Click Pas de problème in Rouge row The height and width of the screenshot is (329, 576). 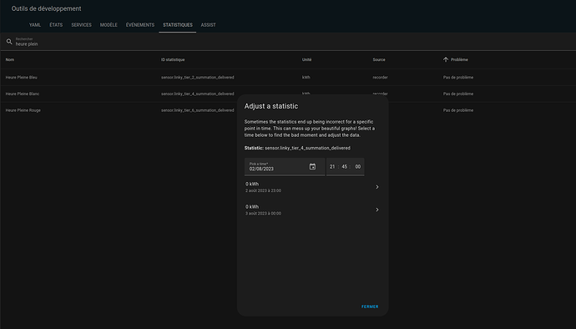click(458, 110)
